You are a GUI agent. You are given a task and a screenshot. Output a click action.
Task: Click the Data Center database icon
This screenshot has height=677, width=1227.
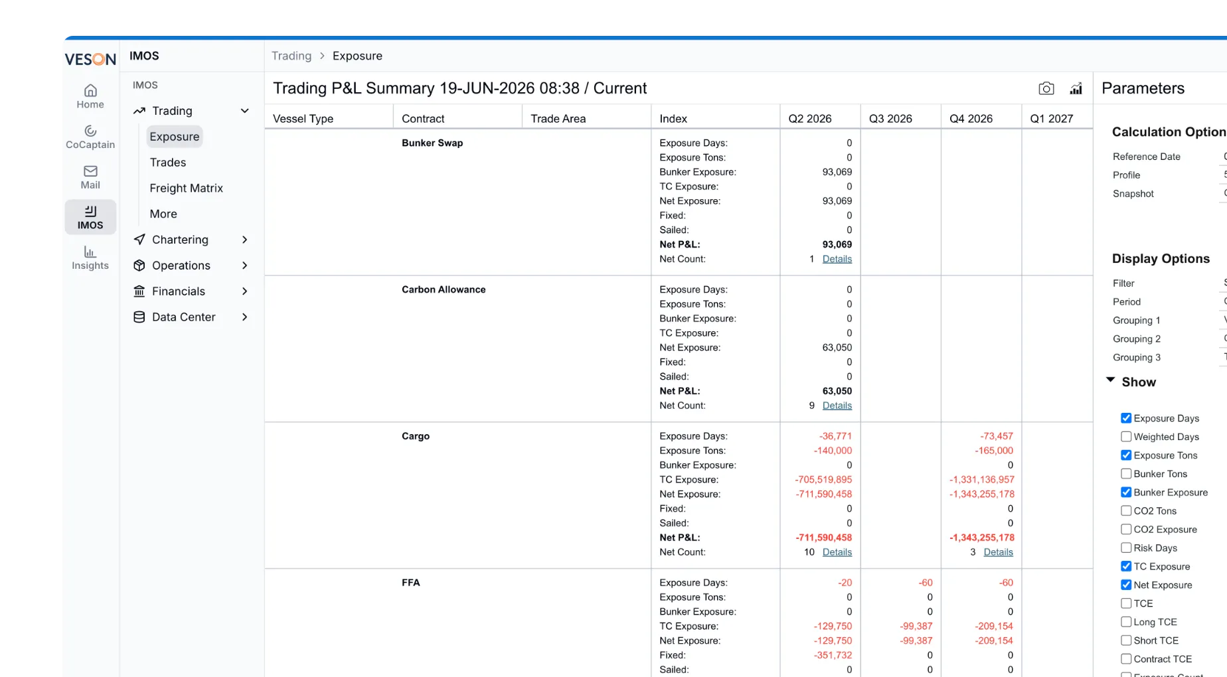coord(139,317)
